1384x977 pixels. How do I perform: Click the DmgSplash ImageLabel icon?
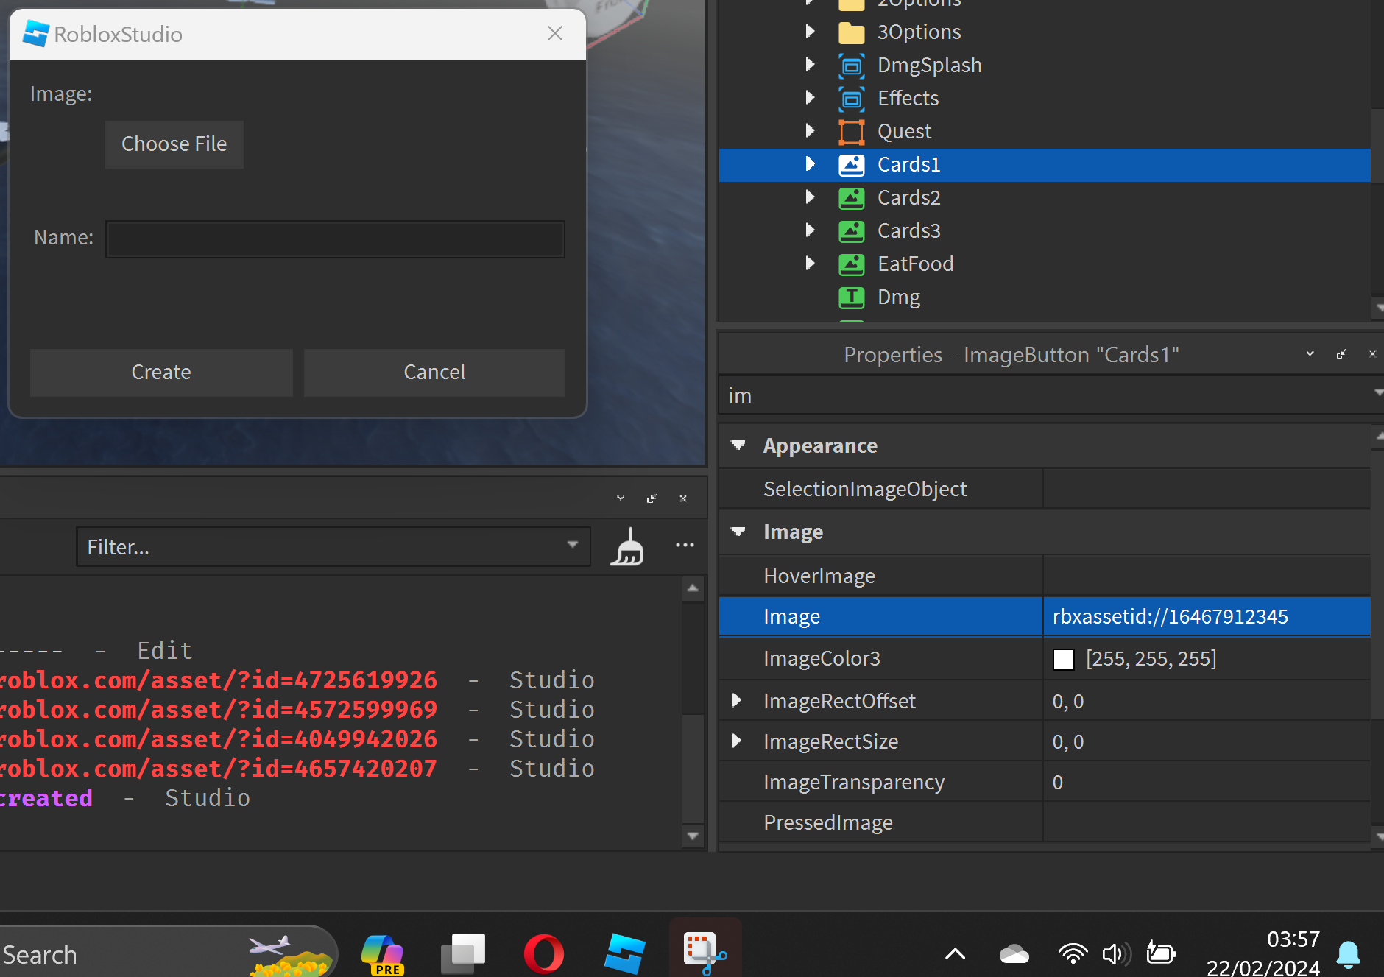[x=852, y=65]
